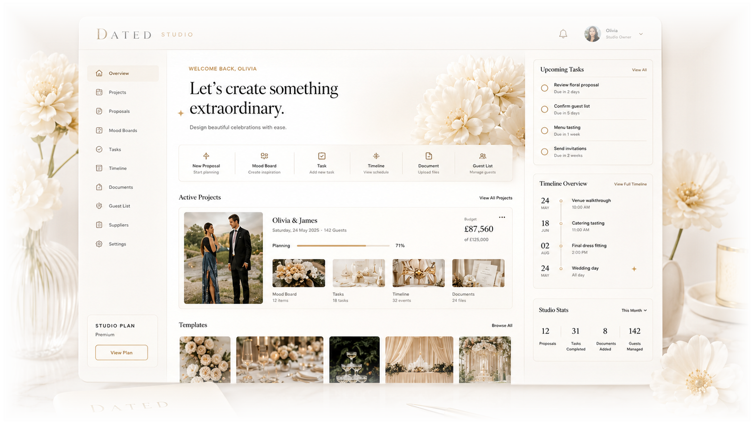Click the Guest List quick action icon
The height and width of the screenshot is (424, 754).
click(x=483, y=156)
